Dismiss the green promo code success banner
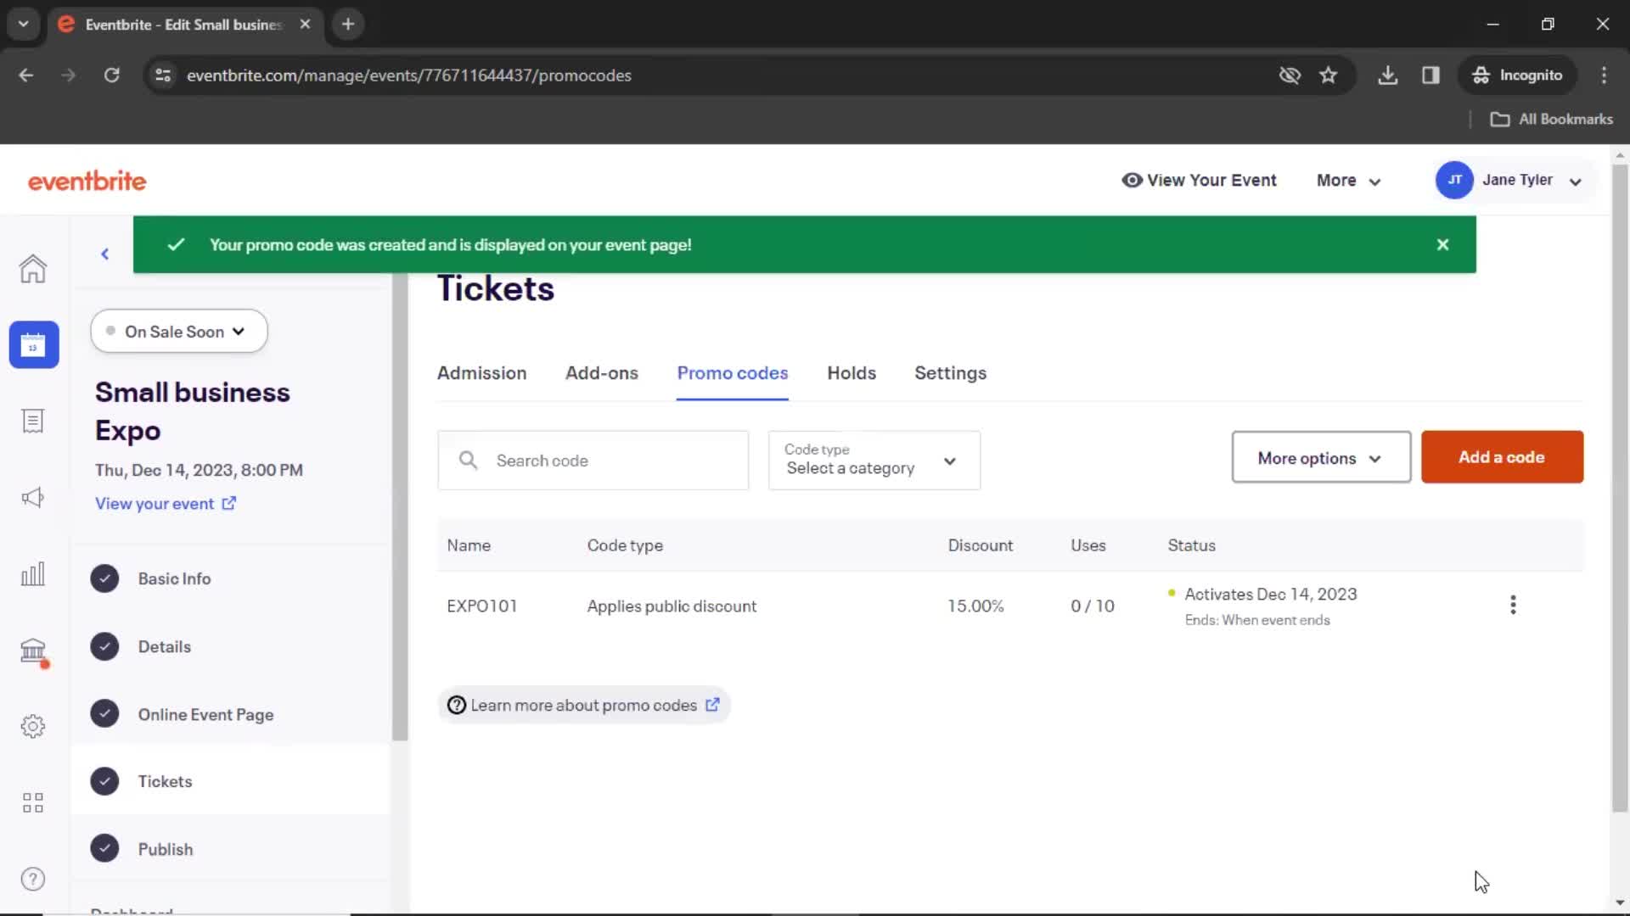This screenshot has width=1630, height=916. click(x=1442, y=244)
